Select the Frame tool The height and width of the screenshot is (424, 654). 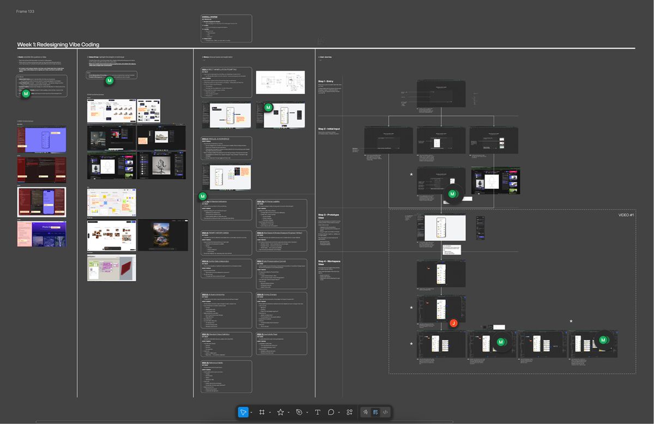pyautogui.click(x=262, y=412)
